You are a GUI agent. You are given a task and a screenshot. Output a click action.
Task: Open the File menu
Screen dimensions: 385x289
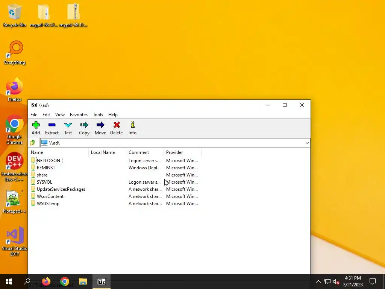tap(34, 115)
